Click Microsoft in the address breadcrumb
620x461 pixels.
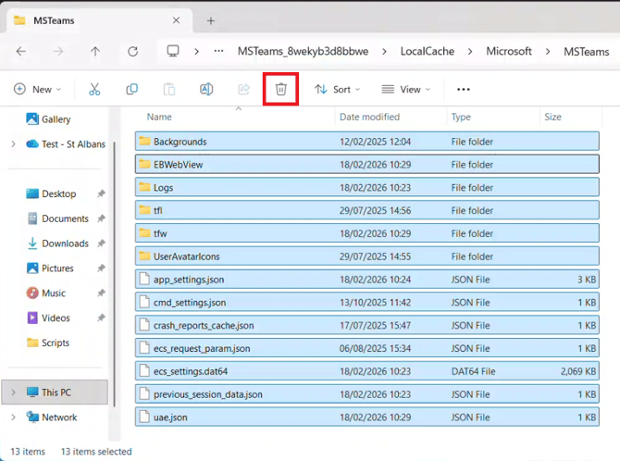point(509,52)
